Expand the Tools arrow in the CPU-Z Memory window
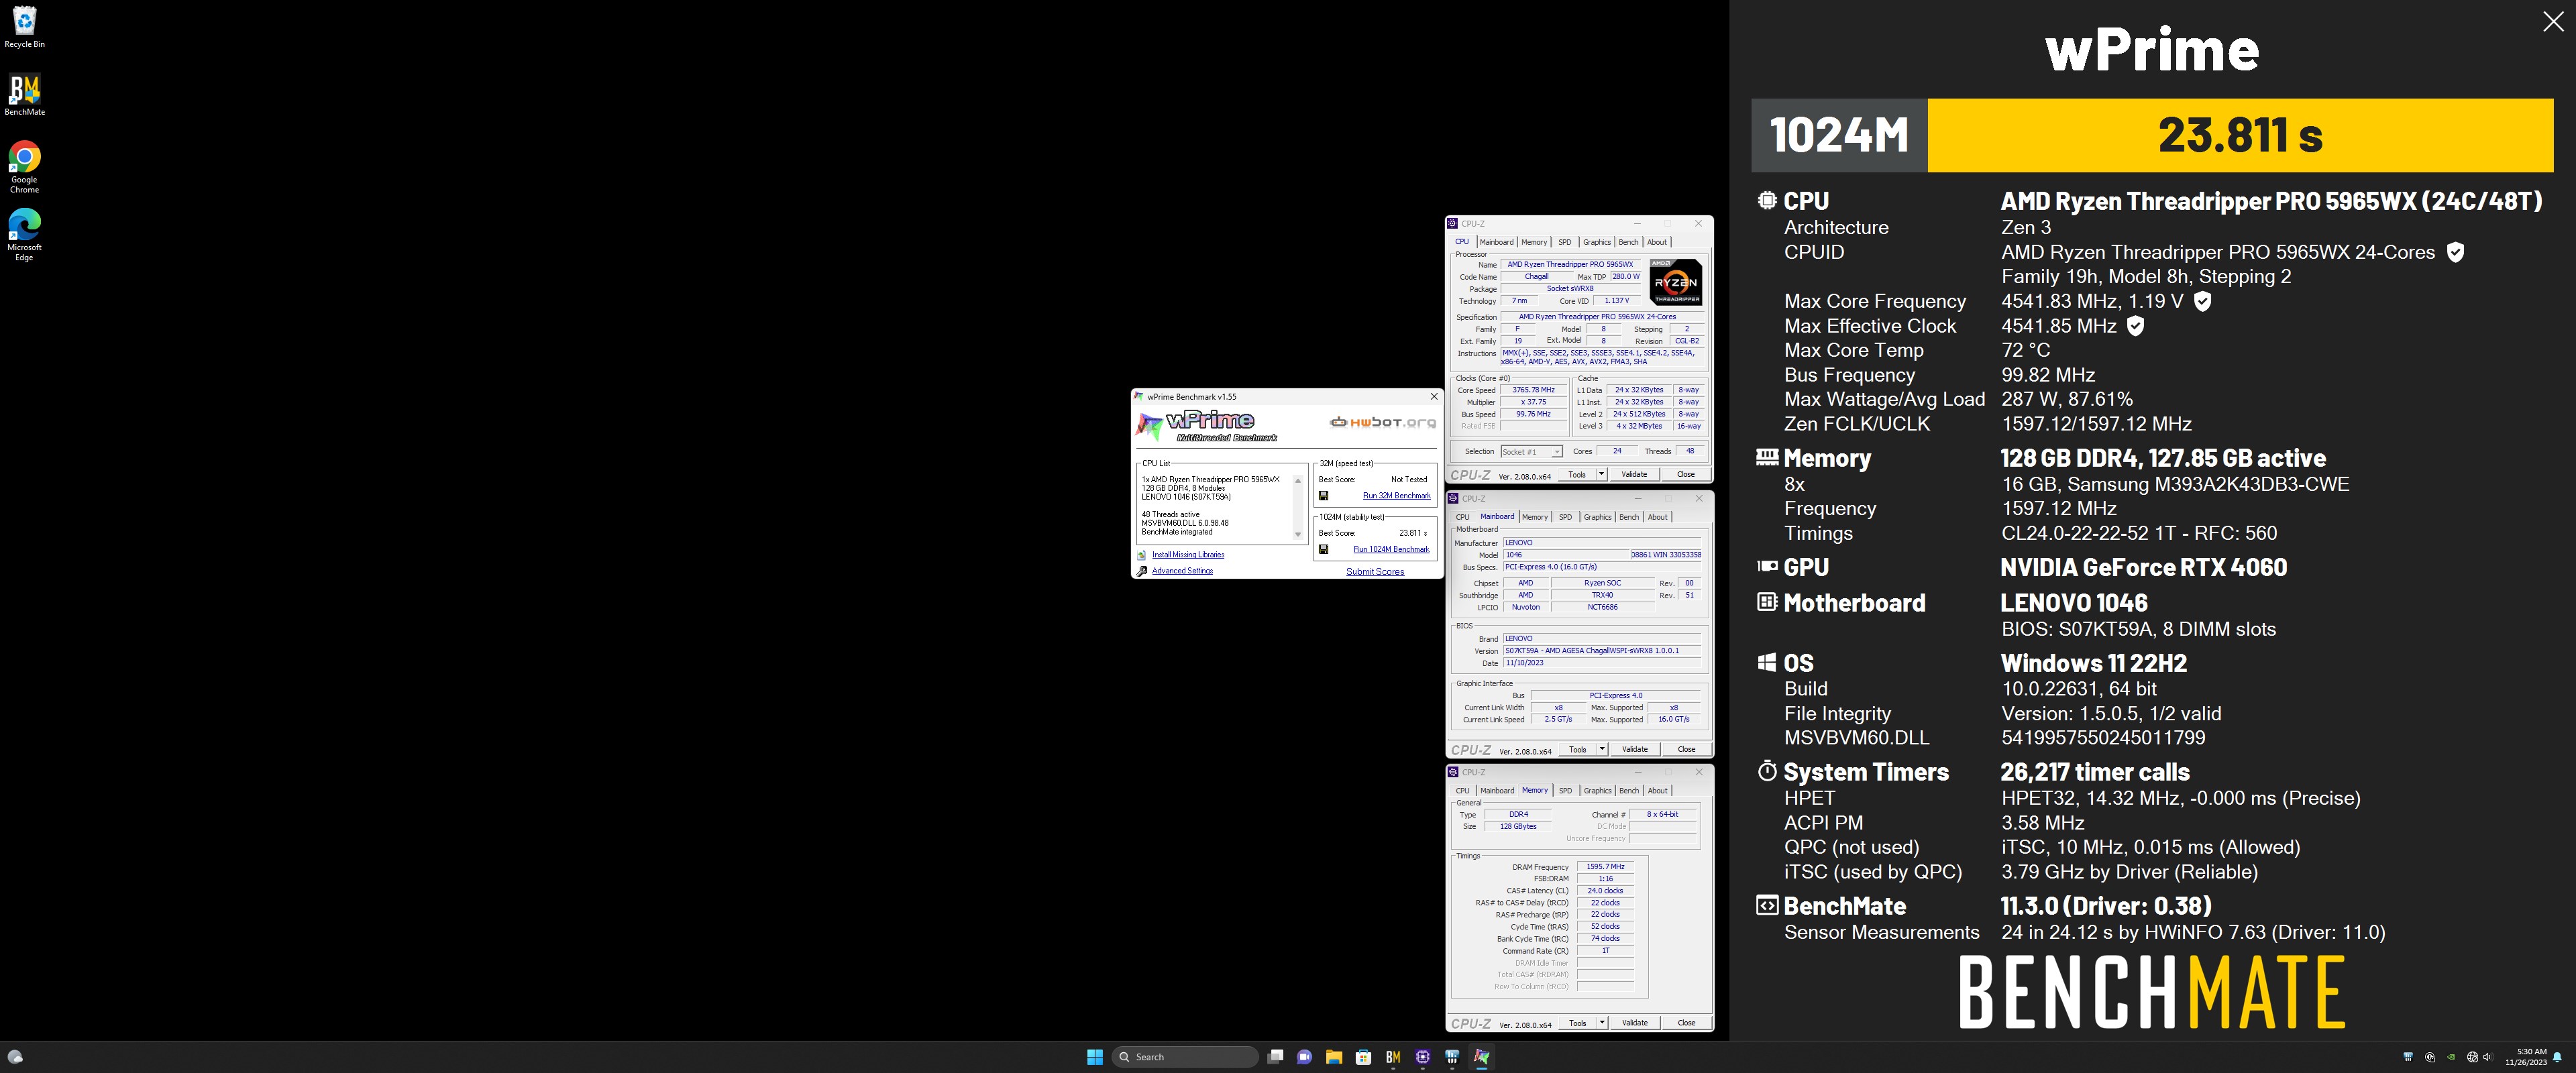Viewport: 2576px width, 1073px height. (1602, 1023)
